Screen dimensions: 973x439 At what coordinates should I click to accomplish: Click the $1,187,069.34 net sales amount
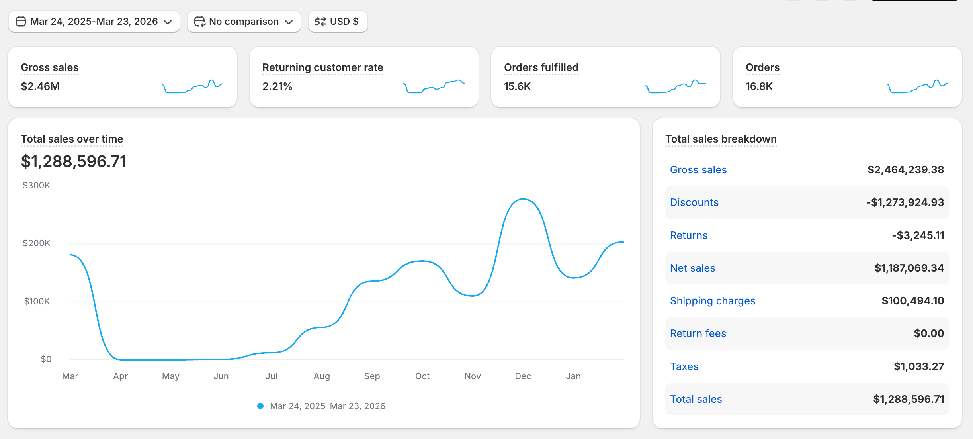tap(909, 268)
